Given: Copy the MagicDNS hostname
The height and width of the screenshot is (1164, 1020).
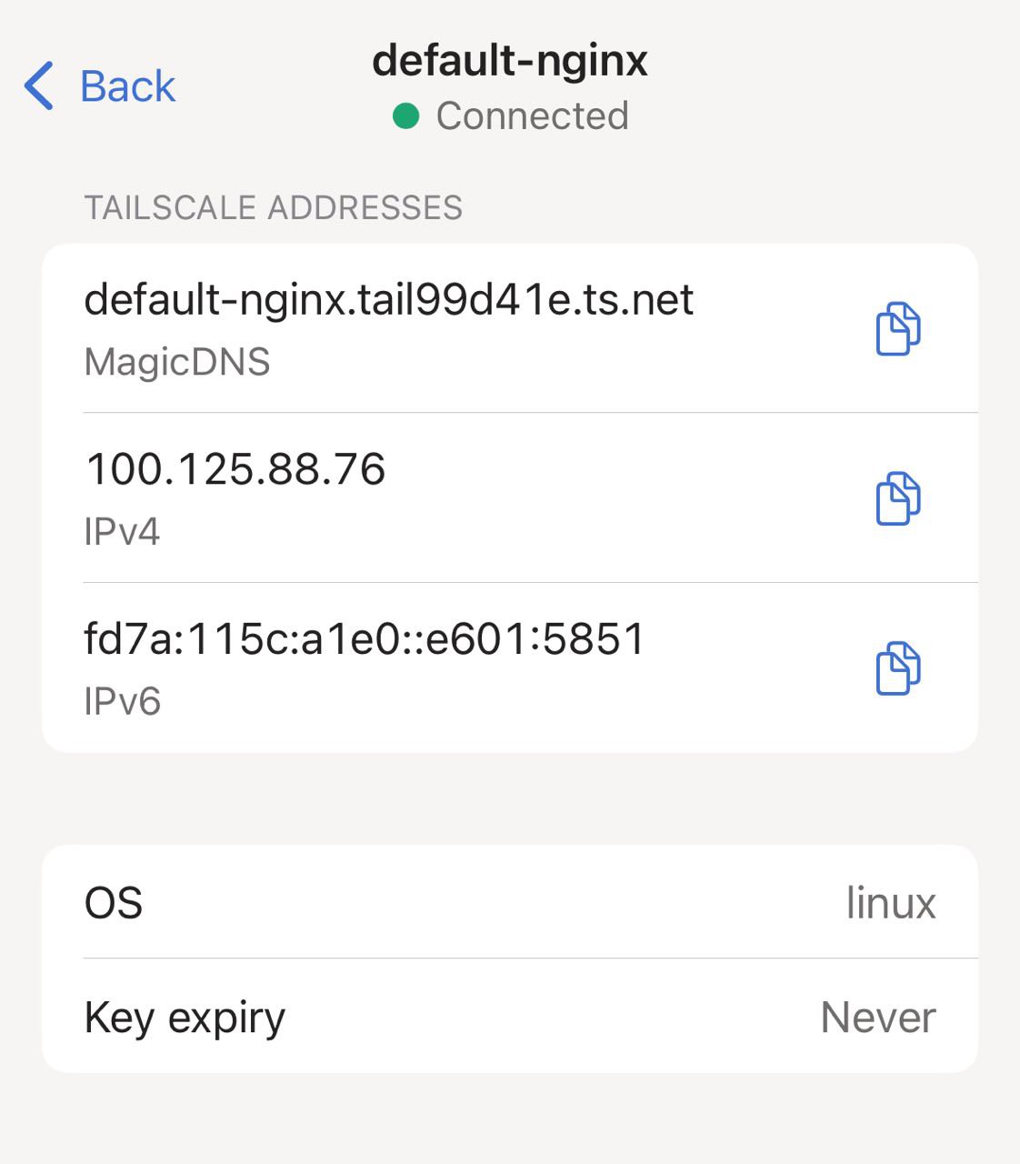Looking at the screenshot, I should coord(897,328).
